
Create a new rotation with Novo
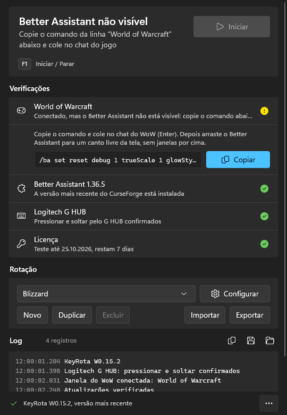pyautogui.click(x=32, y=315)
